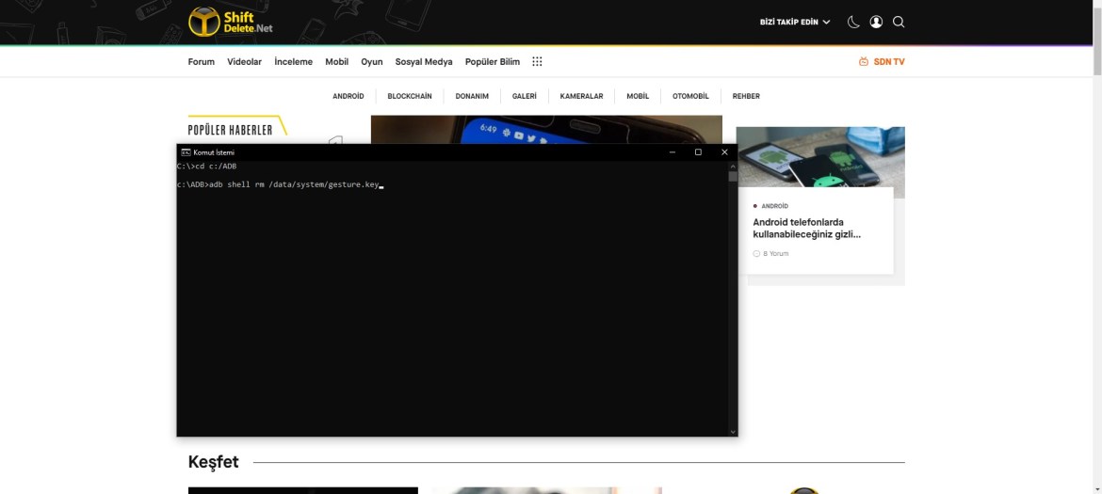Click the command prompt scrollbar up arrow
The image size is (1102, 494).
tap(733, 167)
